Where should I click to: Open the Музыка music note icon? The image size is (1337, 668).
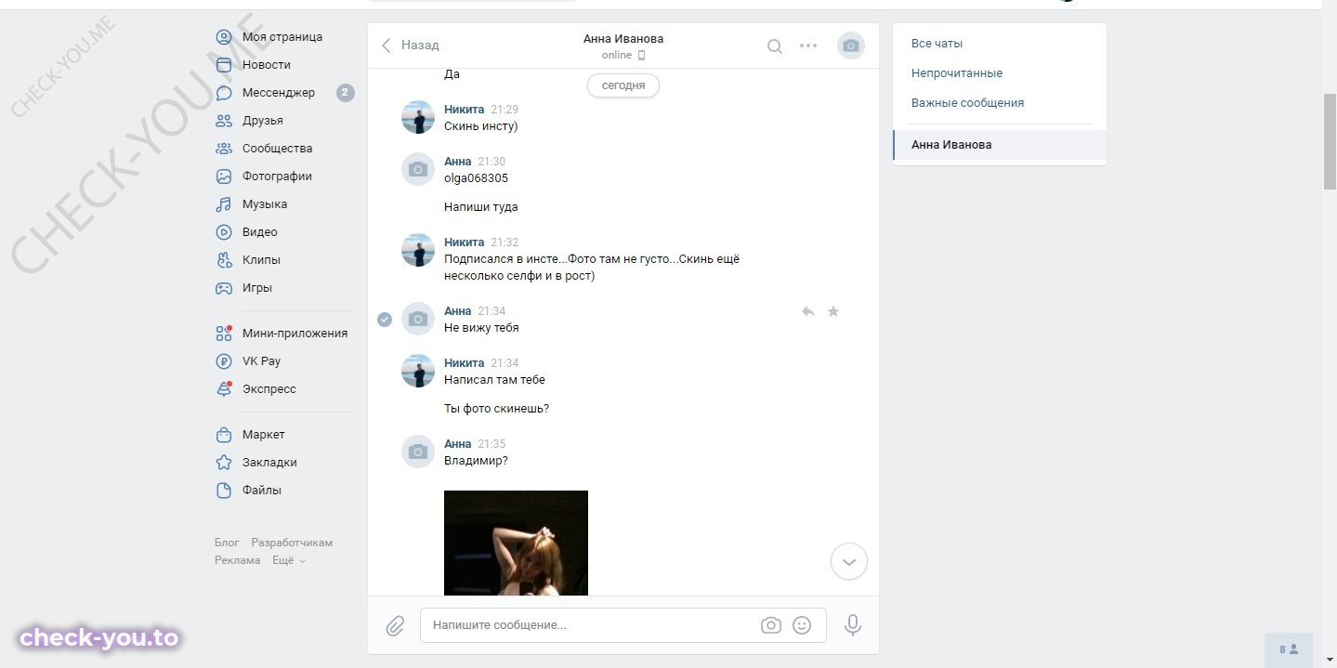coord(224,204)
